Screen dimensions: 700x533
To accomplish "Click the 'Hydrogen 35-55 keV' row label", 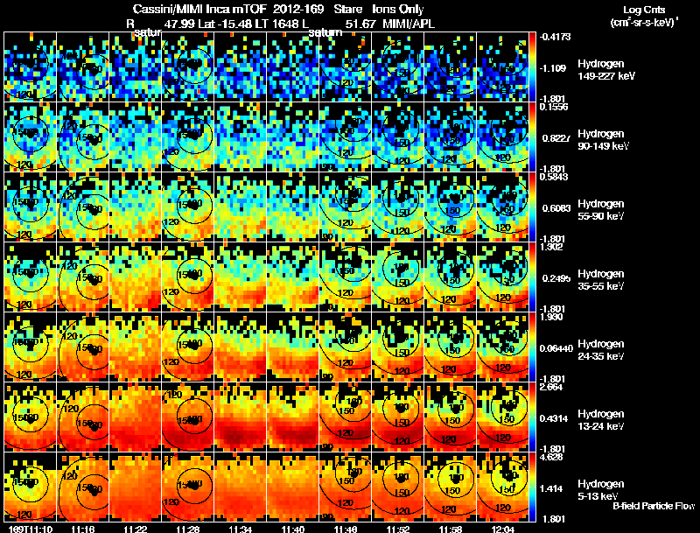I will pos(601,280).
